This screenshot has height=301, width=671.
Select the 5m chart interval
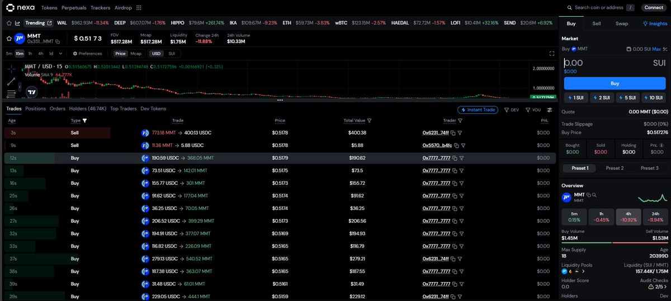(x=9, y=54)
